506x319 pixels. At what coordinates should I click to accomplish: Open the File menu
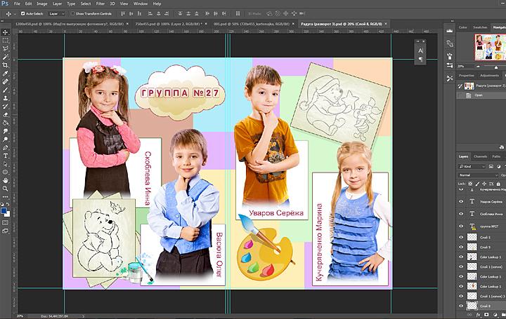(x=17, y=4)
